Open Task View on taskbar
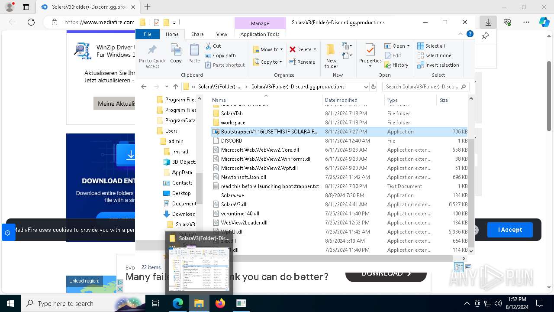554x312 pixels. (156, 303)
